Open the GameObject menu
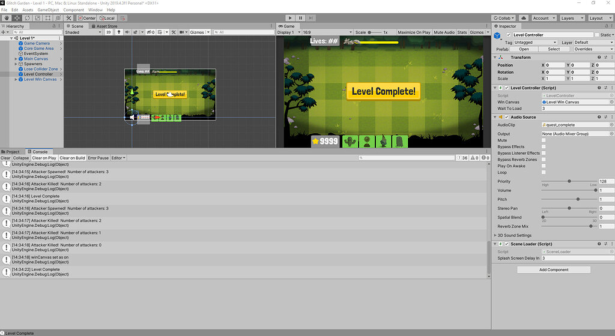615x336 pixels. click(x=48, y=10)
